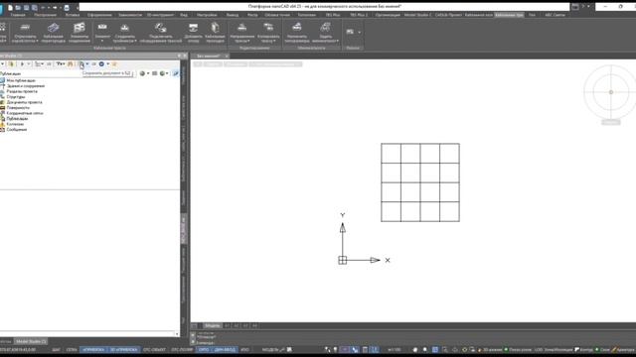
Task: Select Документы проекта in project tree
Action: coord(24,102)
